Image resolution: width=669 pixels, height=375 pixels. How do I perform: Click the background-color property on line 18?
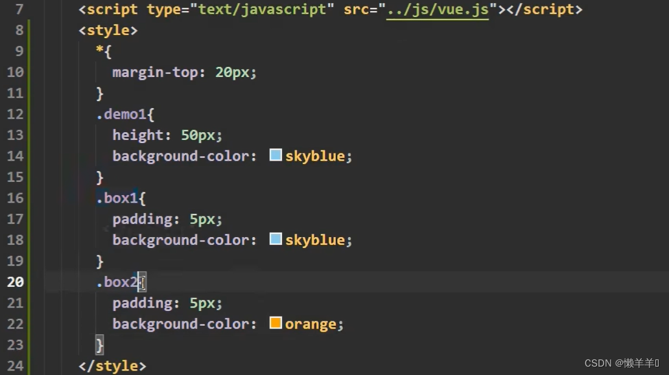pyautogui.click(x=180, y=240)
